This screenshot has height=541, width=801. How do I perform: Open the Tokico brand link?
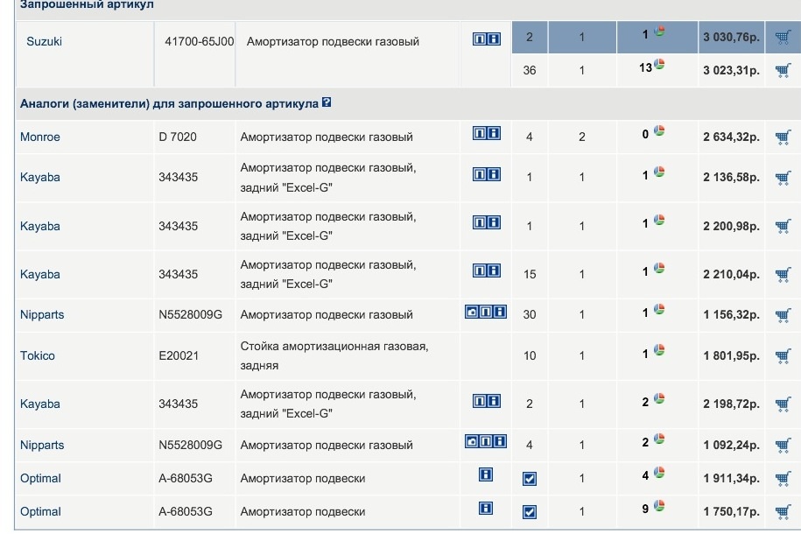(x=38, y=355)
